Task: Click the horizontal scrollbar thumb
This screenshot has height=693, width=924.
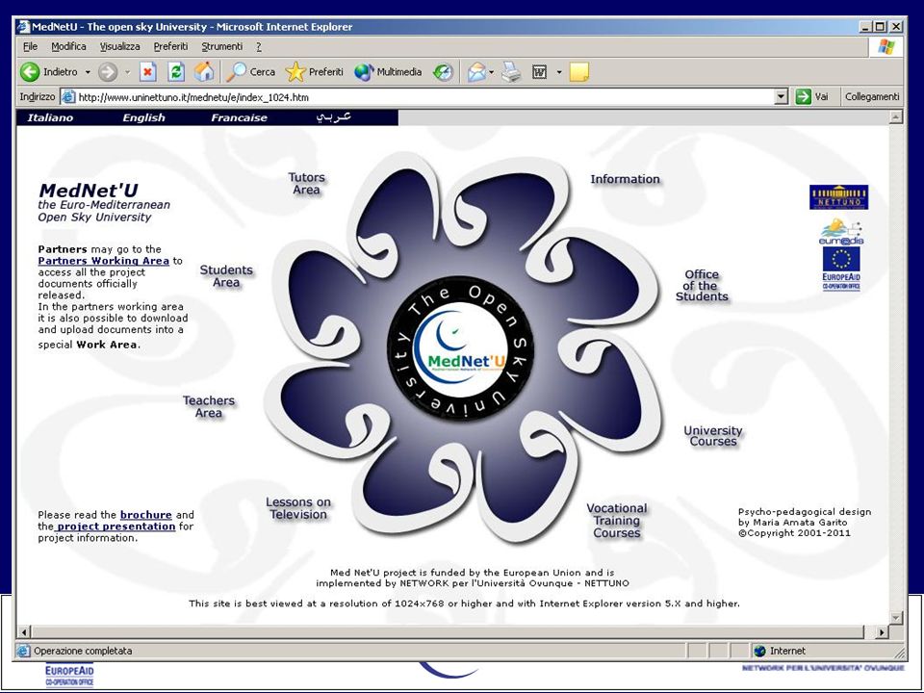Action: (448, 632)
